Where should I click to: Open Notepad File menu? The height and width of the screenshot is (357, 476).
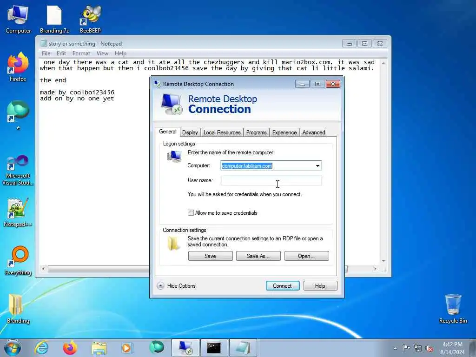[46, 53]
